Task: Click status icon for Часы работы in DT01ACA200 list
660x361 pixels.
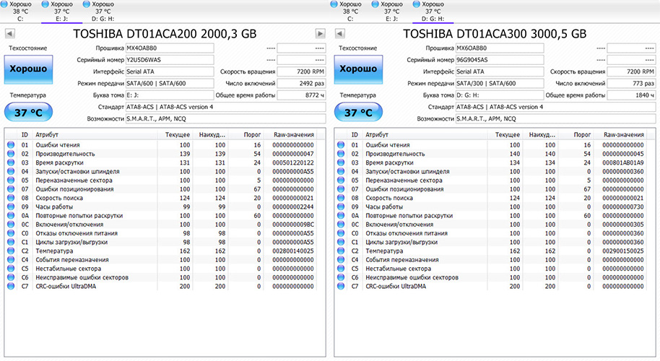Action: click(x=11, y=206)
